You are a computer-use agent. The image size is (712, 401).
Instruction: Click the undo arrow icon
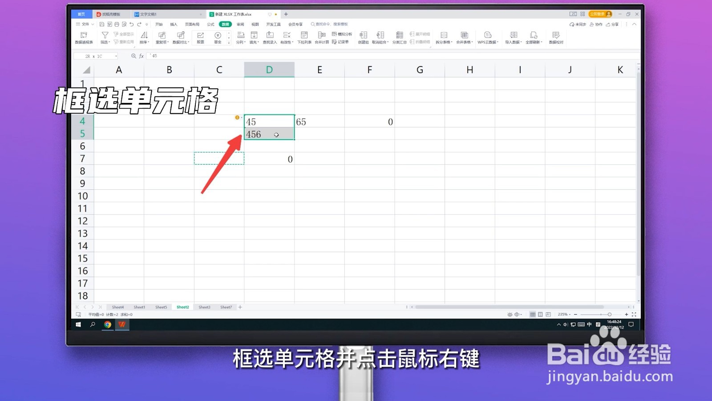[x=132, y=24]
